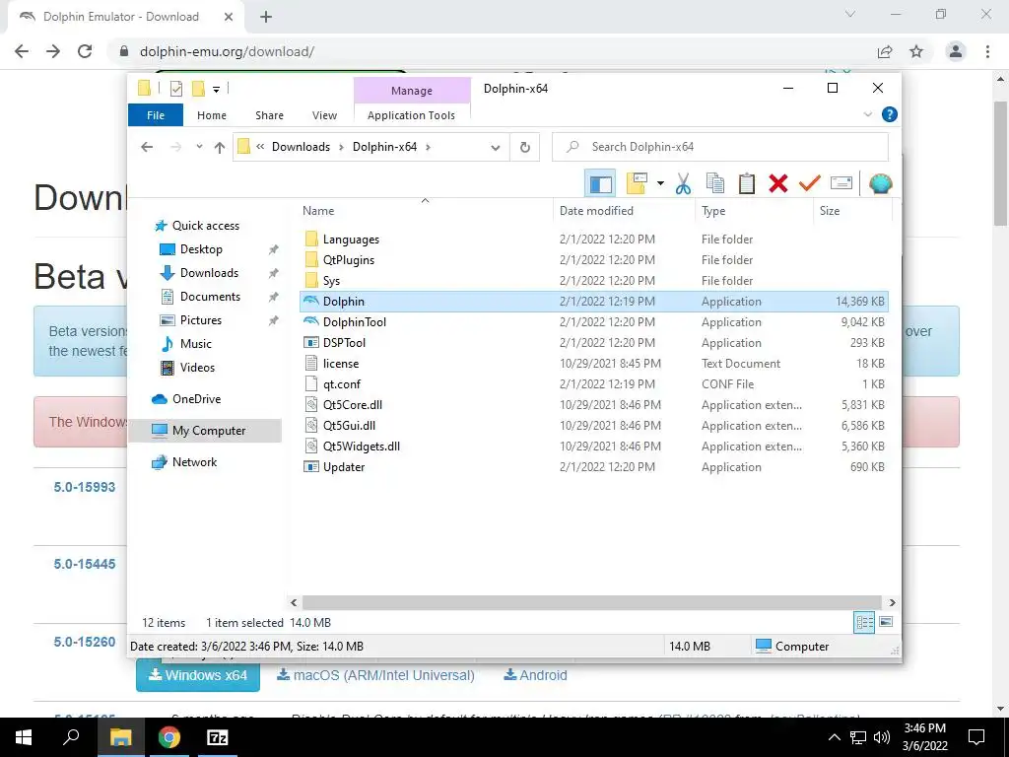Switch to details view layout
The width and height of the screenshot is (1009, 757).
pos(864,622)
